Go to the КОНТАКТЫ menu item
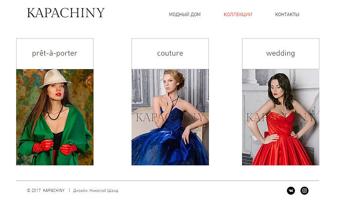Image resolution: width=340 pixels, height=199 pixels. pos(287,15)
